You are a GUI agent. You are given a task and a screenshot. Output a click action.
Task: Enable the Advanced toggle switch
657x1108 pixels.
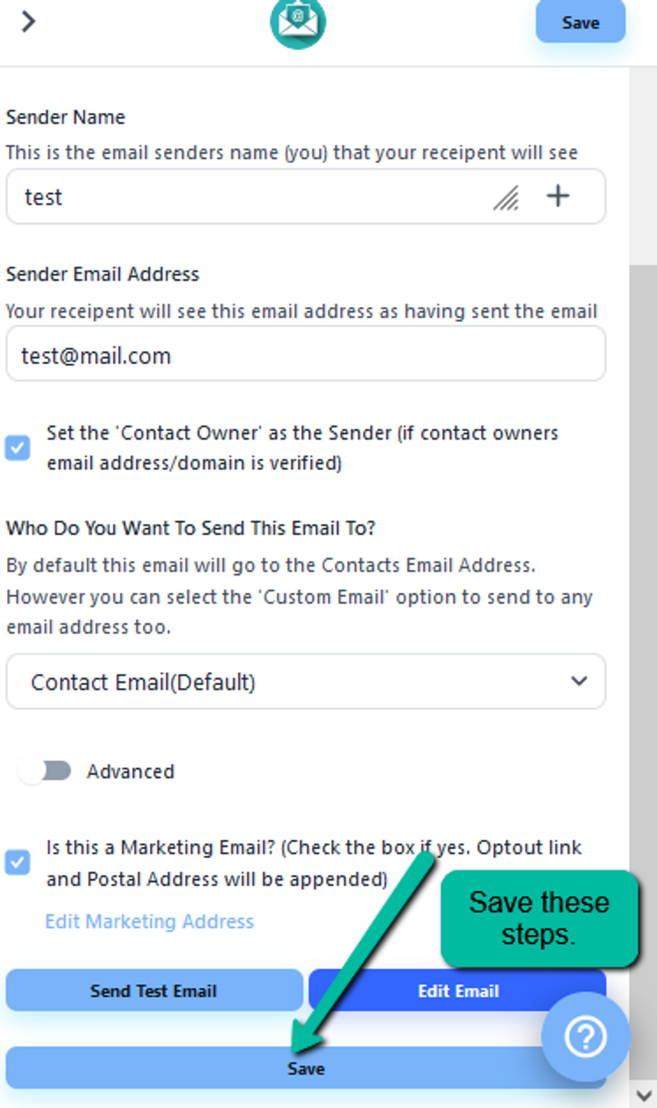click(x=46, y=771)
